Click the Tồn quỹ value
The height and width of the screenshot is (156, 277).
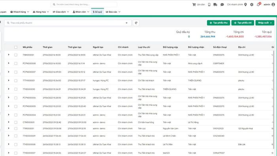pos(263,36)
